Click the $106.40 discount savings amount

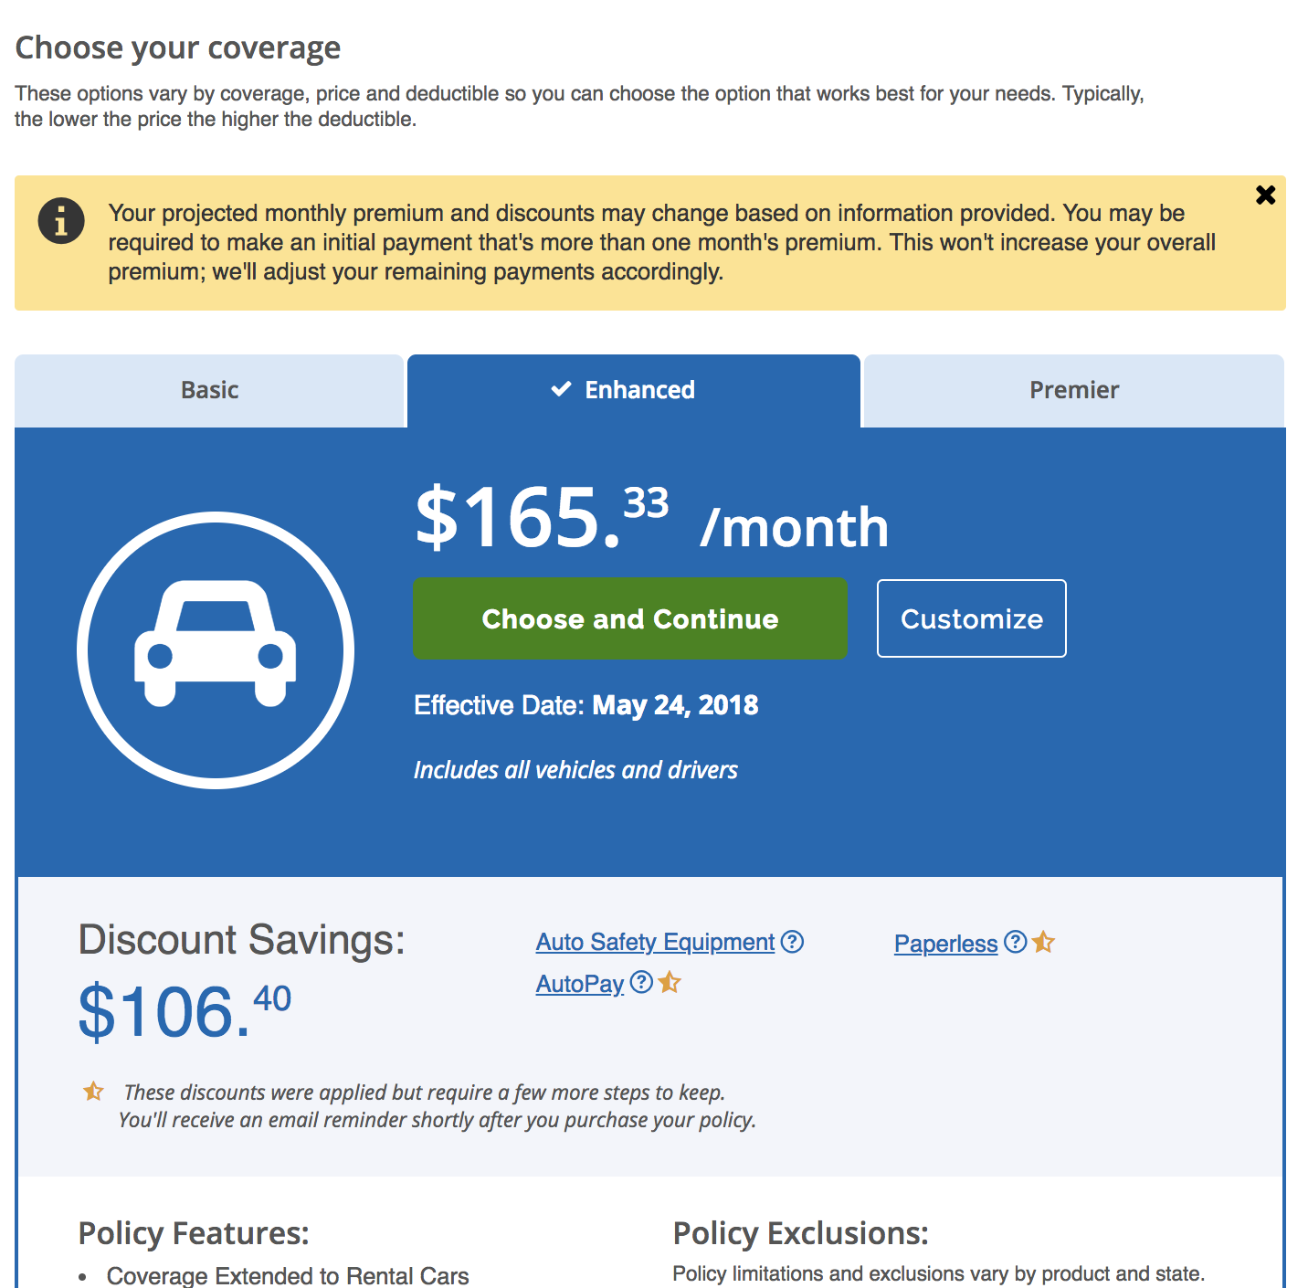click(x=185, y=1011)
